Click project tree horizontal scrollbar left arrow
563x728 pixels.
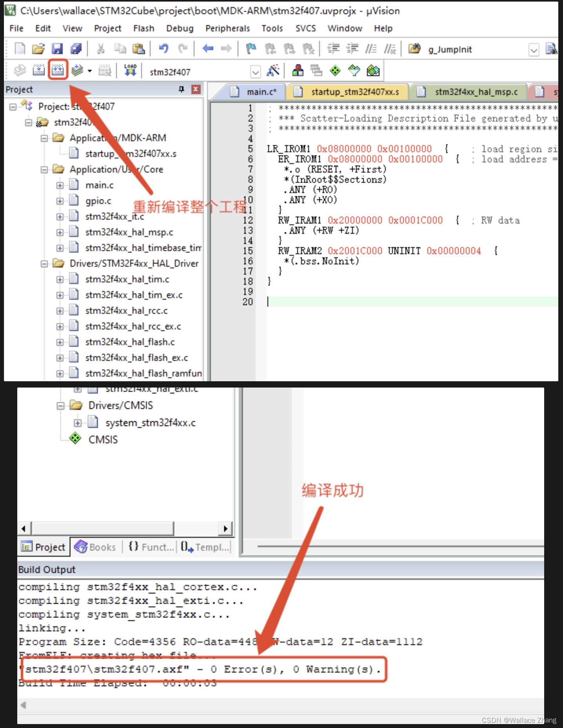pos(24,528)
